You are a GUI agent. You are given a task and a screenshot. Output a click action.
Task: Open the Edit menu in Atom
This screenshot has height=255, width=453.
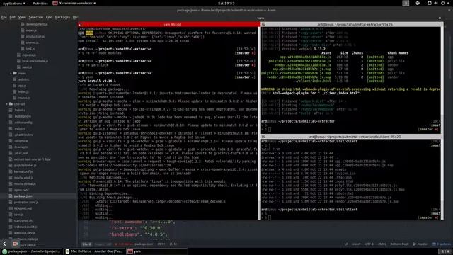[x=13, y=17]
